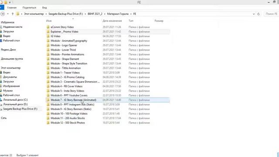This screenshot has width=279, height=157.
Task: Select Module 9 - IG Story Banners (Static) folder icon
Action: [x=48, y=109]
